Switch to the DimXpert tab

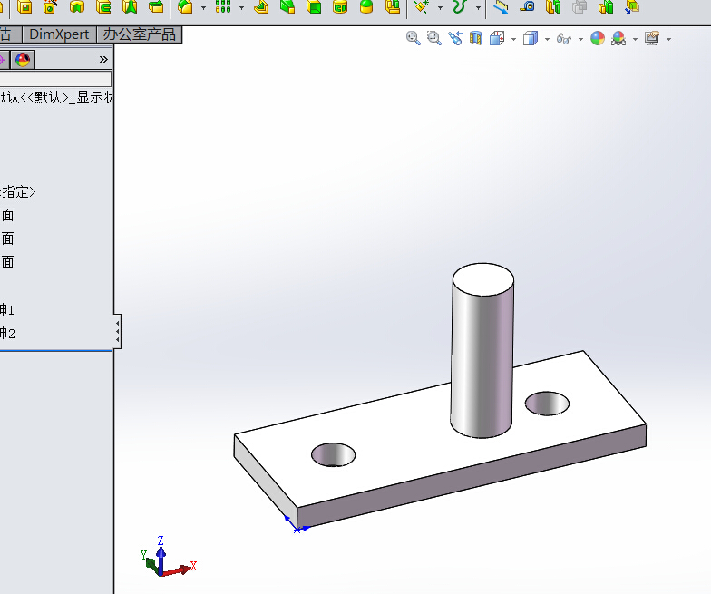coord(59,34)
